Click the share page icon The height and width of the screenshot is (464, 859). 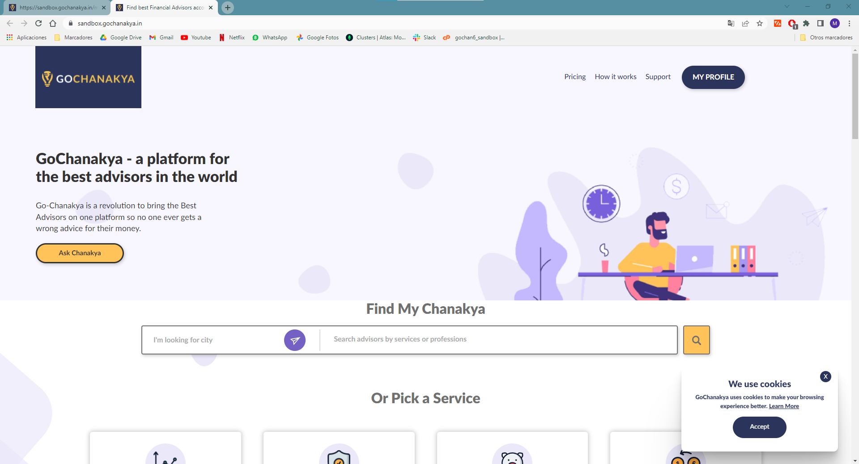click(745, 23)
